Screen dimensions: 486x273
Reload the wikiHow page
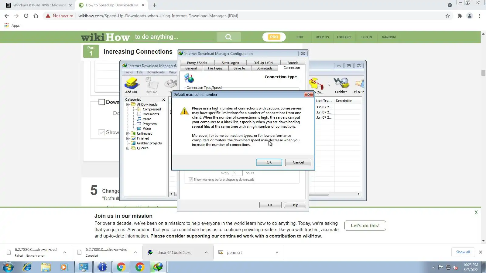tap(26, 16)
